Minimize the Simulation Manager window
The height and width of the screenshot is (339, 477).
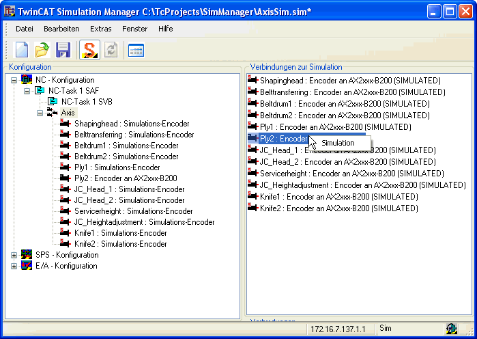point(434,12)
